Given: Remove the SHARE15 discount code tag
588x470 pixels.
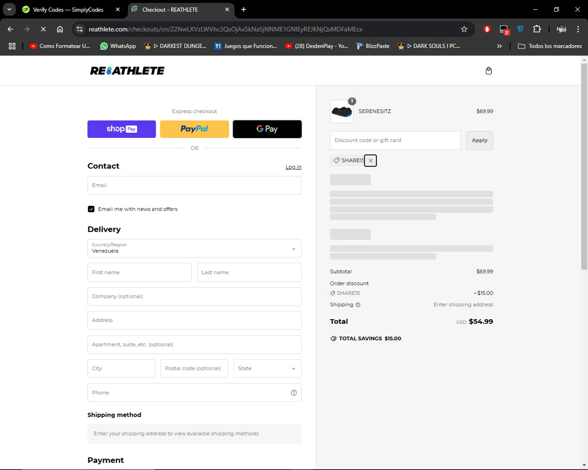Looking at the screenshot, I should pyautogui.click(x=370, y=161).
